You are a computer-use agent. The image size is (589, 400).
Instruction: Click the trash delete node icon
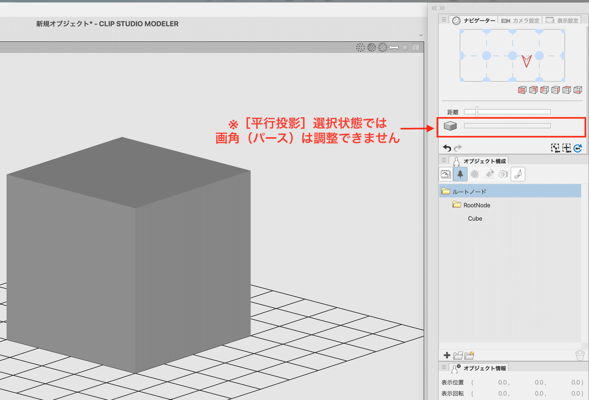coord(579,355)
